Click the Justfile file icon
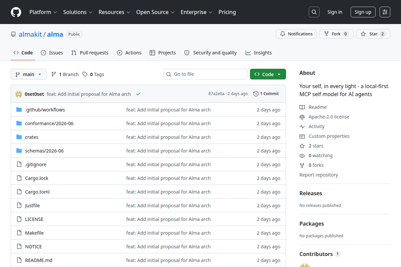The width and height of the screenshot is (401, 267). click(x=19, y=206)
